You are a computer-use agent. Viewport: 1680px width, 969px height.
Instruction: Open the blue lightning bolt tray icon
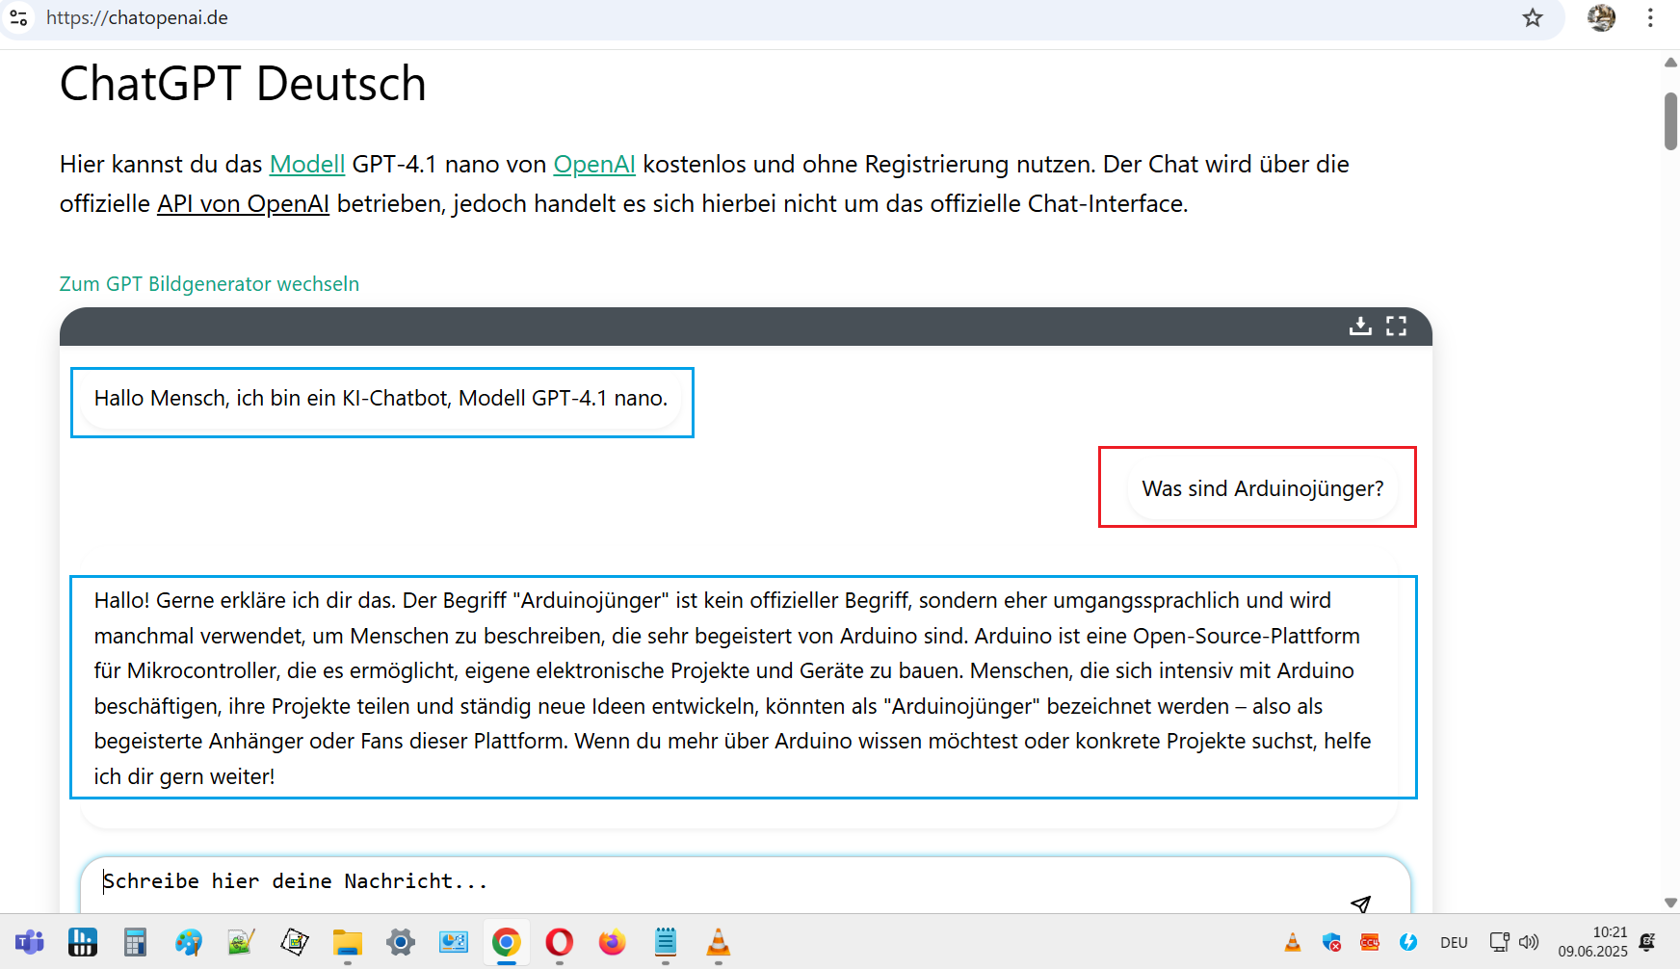pos(1408,942)
